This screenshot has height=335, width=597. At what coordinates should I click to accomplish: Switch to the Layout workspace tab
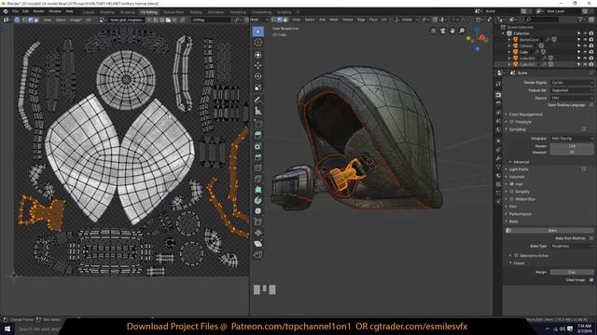coord(89,12)
